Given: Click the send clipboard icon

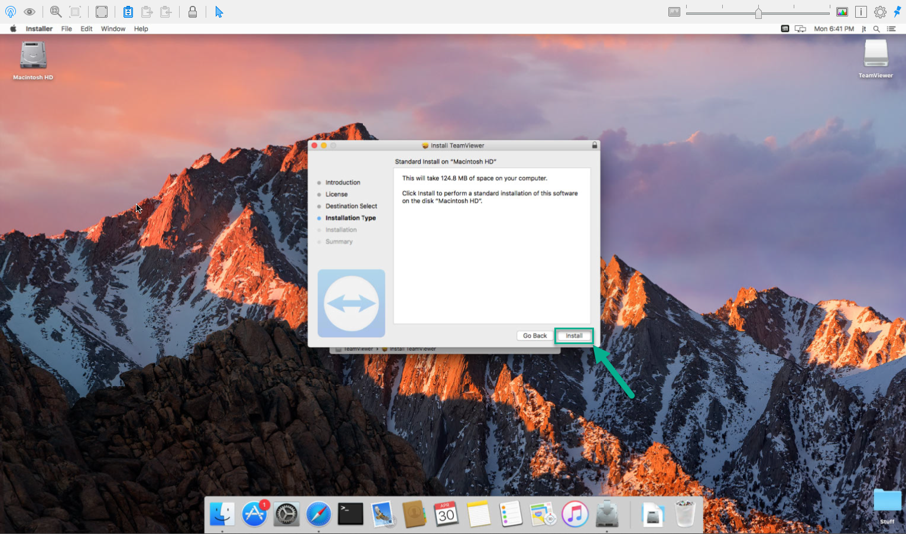Looking at the screenshot, I should click(x=147, y=12).
